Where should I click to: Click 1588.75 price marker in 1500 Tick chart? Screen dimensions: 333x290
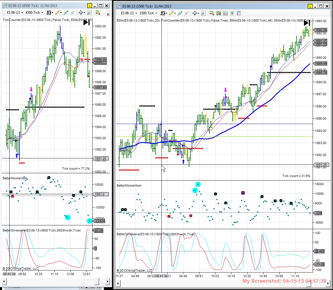pyautogui.click(x=320, y=72)
